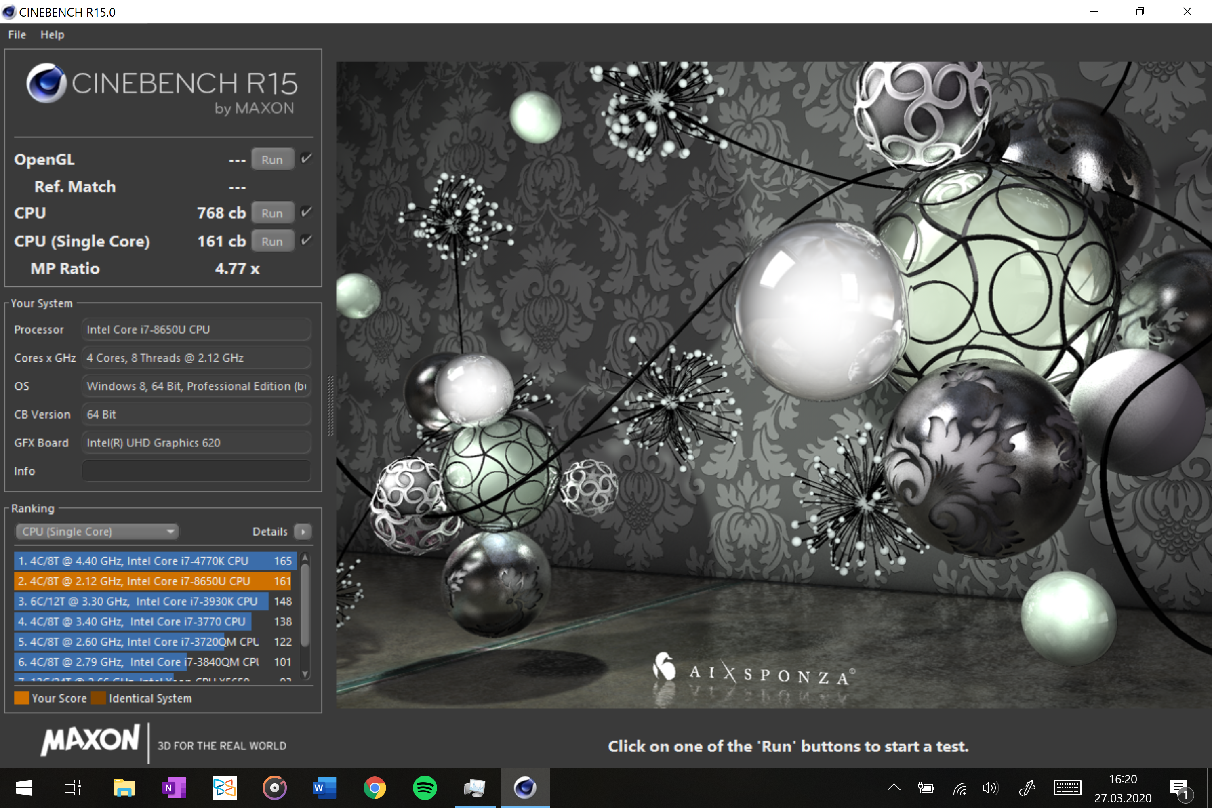Toggle the OpenGL test checkbox
The width and height of the screenshot is (1212, 808).
[307, 159]
